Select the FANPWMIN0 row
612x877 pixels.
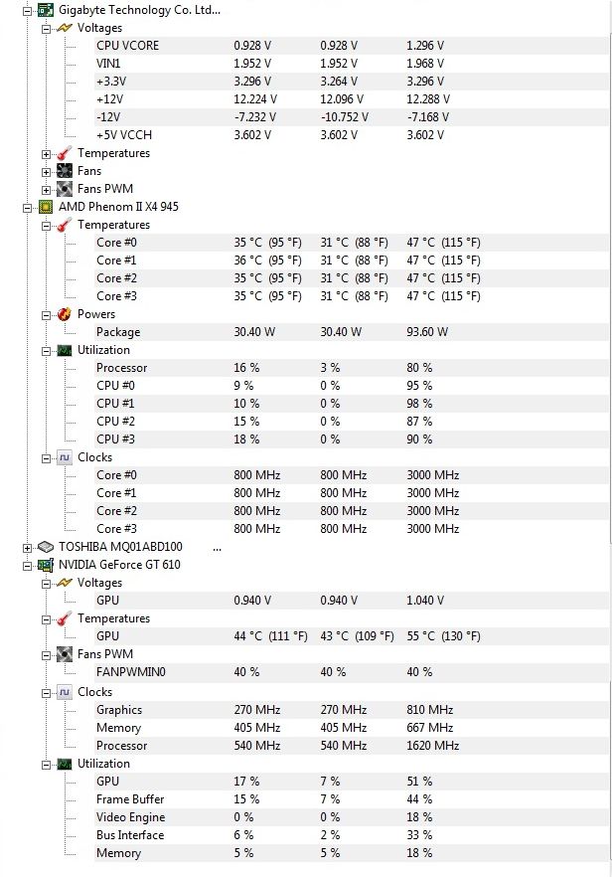pyautogui.click(x=352, y=672)
